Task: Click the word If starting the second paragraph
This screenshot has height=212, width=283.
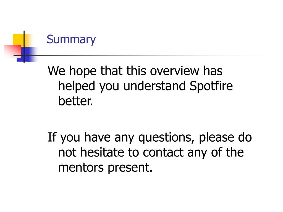Action: pyautogui.click(x=52, y=137)
